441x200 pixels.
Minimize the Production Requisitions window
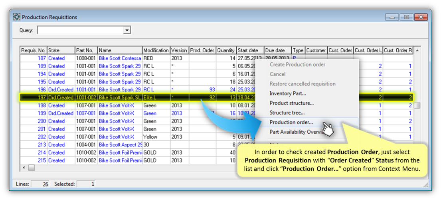coord(392,17)
